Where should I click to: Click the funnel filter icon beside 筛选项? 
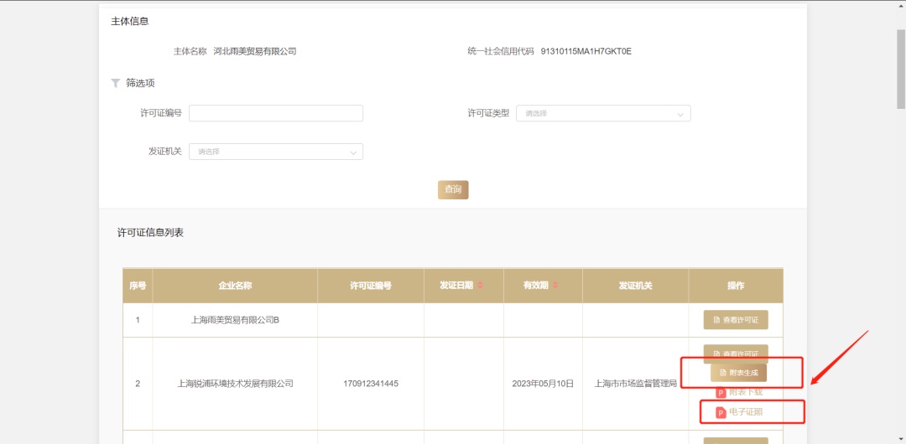click(116, 83)
